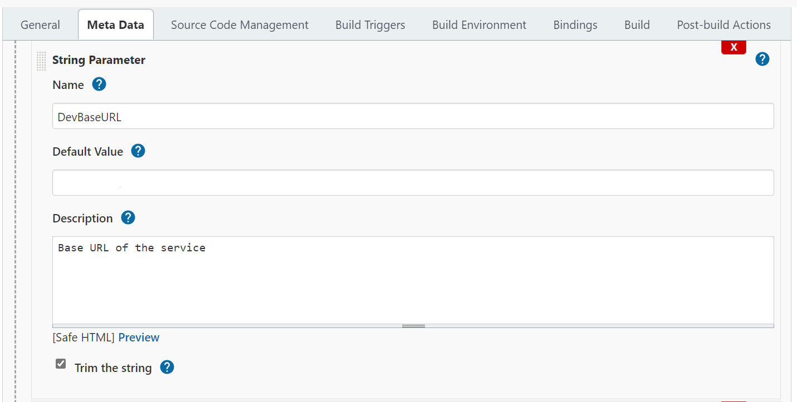
Task: Click the Name field containing DevBaseURL
Action: tap(413, 116)
